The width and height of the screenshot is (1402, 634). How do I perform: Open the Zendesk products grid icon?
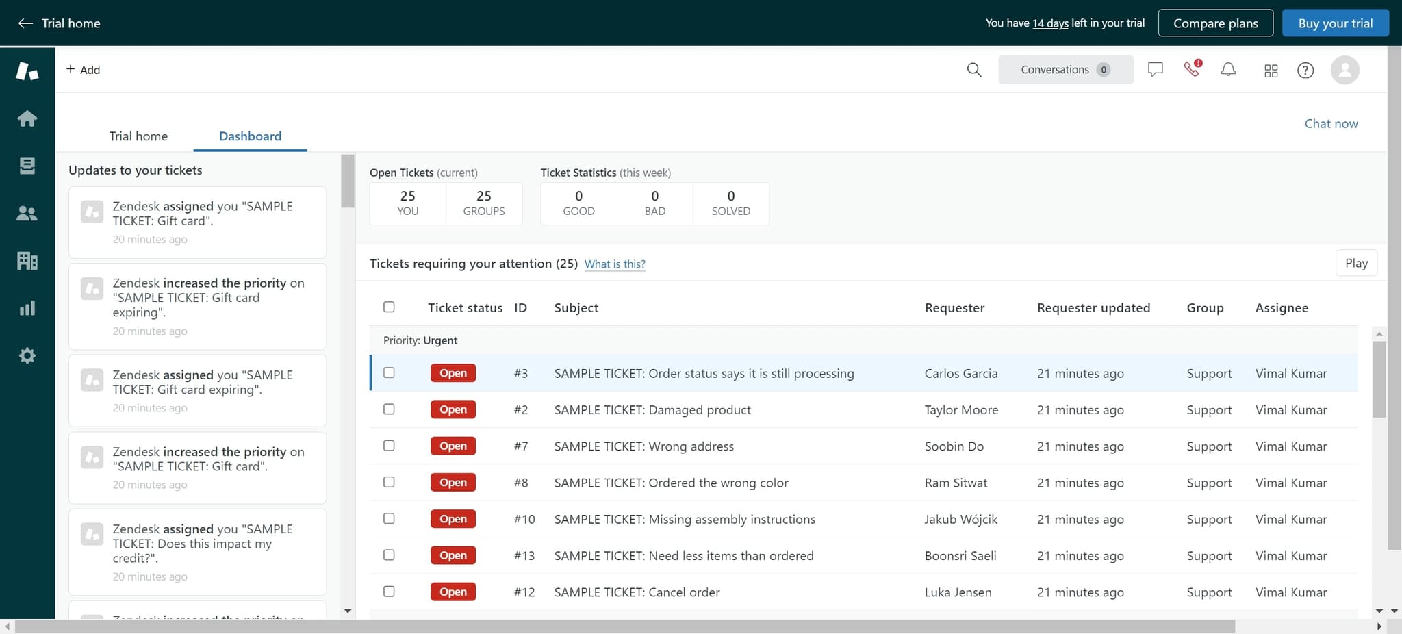(x=1271, y=70)
